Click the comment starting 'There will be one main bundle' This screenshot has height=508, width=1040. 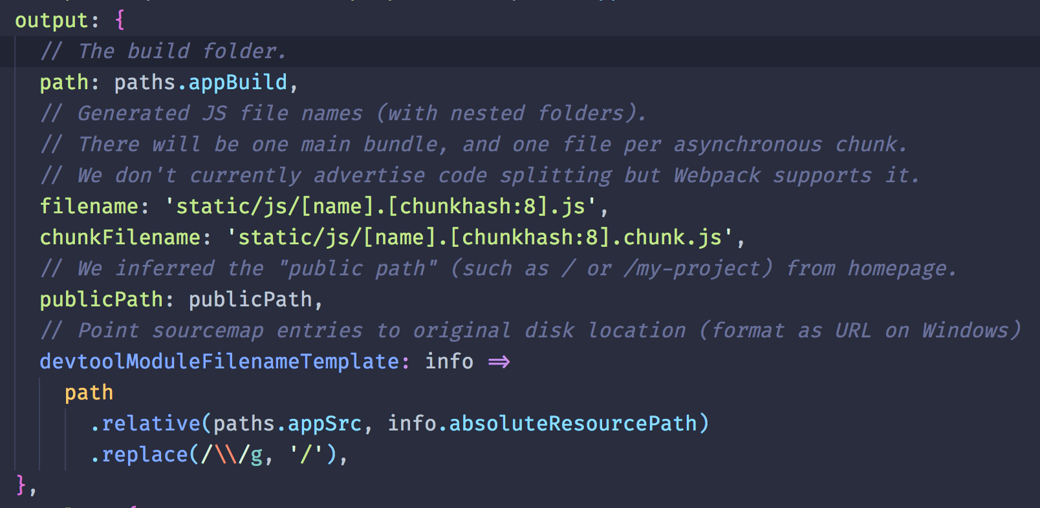pyautogui.click(x=473, y=145)
